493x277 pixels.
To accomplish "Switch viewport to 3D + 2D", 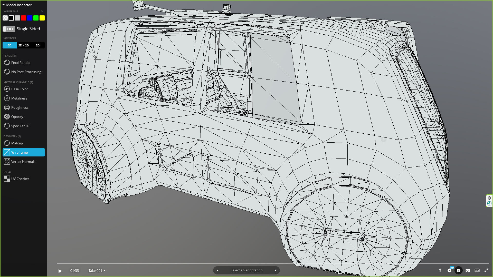I will (24, 45).
